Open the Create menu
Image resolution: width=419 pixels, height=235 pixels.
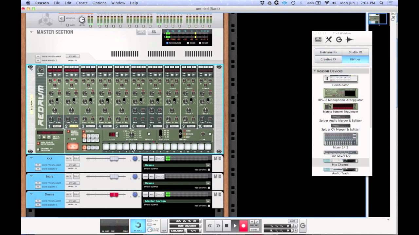coord(82,3)
